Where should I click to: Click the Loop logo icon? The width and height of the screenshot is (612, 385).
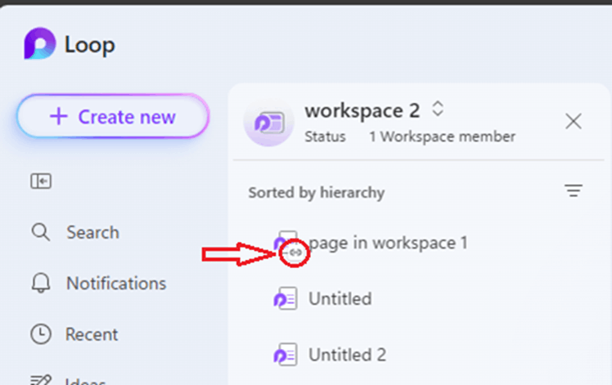click(x=40, y=43)
